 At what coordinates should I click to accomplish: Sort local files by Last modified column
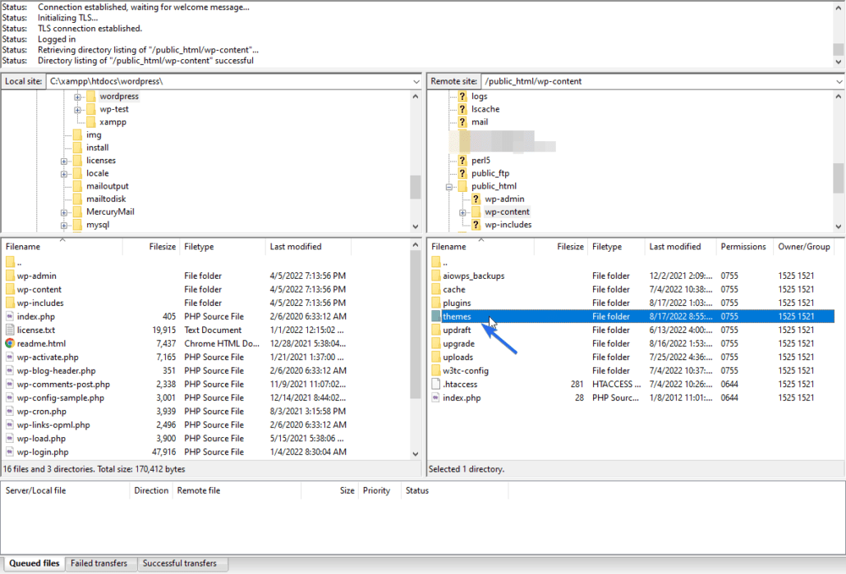click(309, 247)
